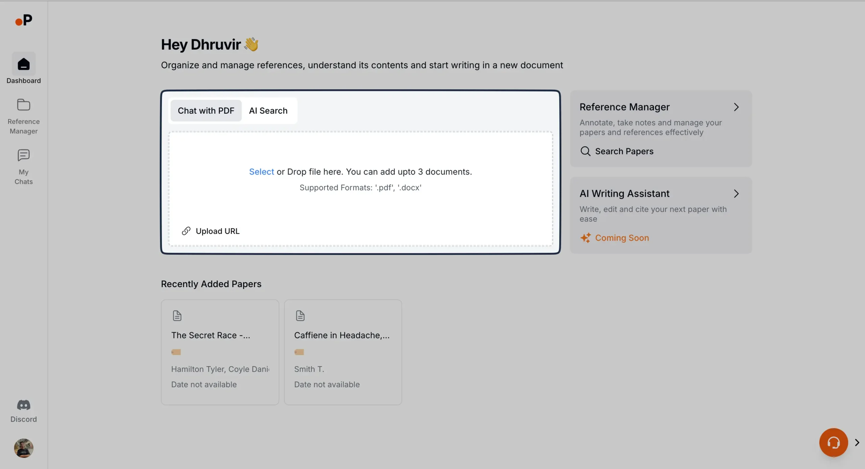Open the Discord icon in sidebar

[x=24, y=405]
